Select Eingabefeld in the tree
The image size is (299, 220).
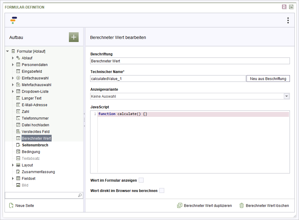coord(32,71)
